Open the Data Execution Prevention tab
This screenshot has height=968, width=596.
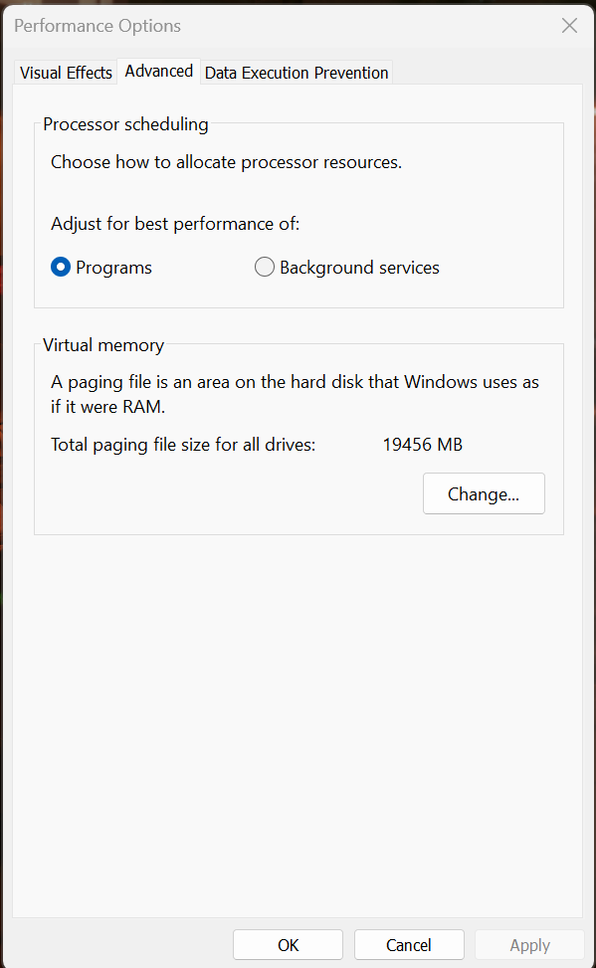tap(297, 73)
